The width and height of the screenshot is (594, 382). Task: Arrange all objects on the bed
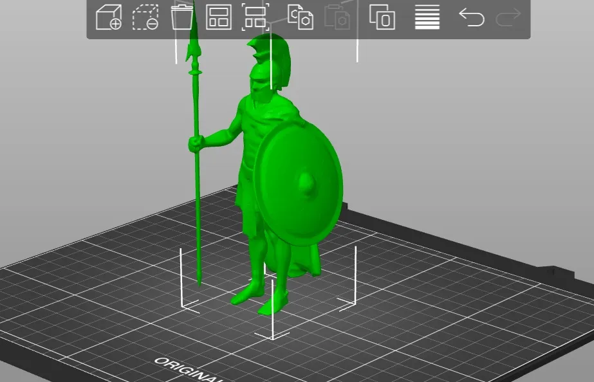219,17
